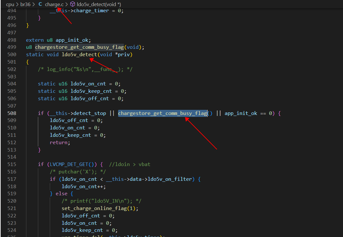Click line number 515 in the gutter
Image resolution: width=343 pixels, height=237 pixels.
[12, 164]
